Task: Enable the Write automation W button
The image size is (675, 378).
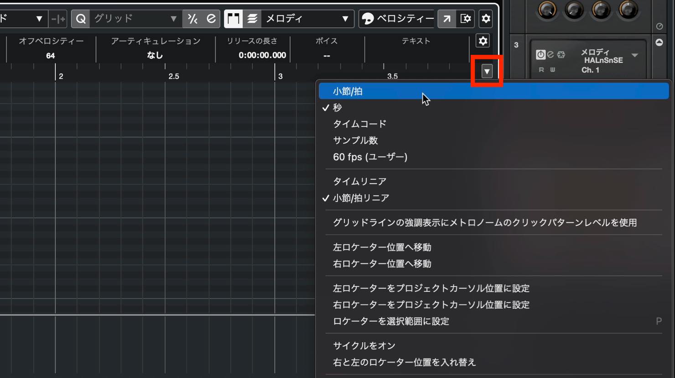Action: (553, 70)
